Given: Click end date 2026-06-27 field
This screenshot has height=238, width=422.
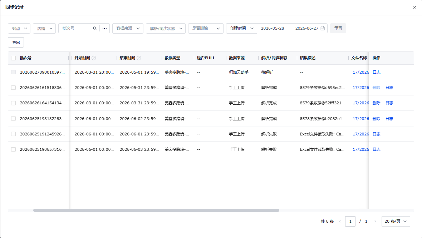Looking at the screenshot, I should pos(307,28).
